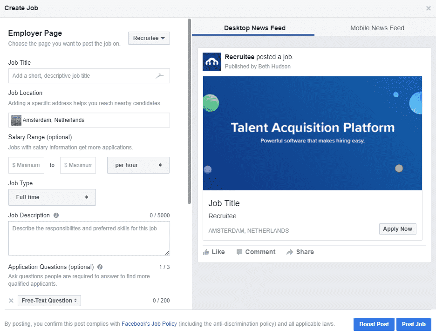
Task: Click the Published by Beth Hudson text
Action: pos(258,67)
